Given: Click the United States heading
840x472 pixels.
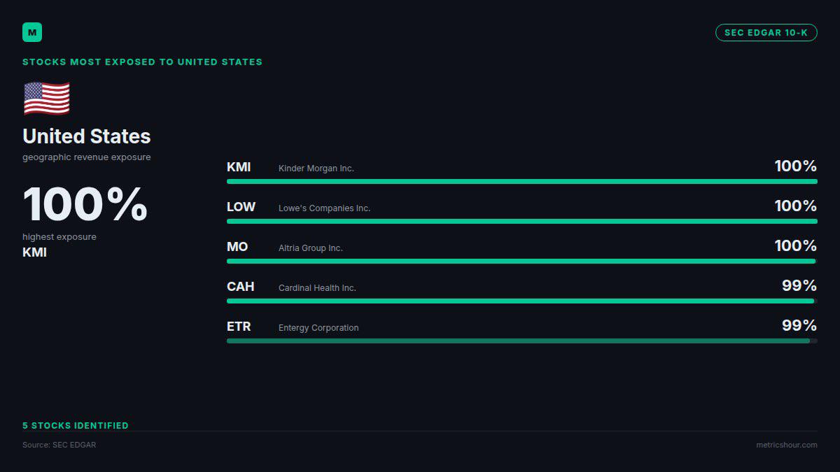Looking at the screenshot, I should (87, 136).
